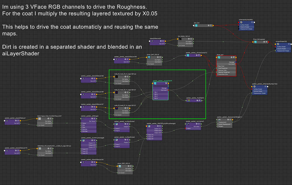
Task: Click the pasted_pasted_displacementShader11 node icon
Action: pyautogui.click(x=219, y=120)
